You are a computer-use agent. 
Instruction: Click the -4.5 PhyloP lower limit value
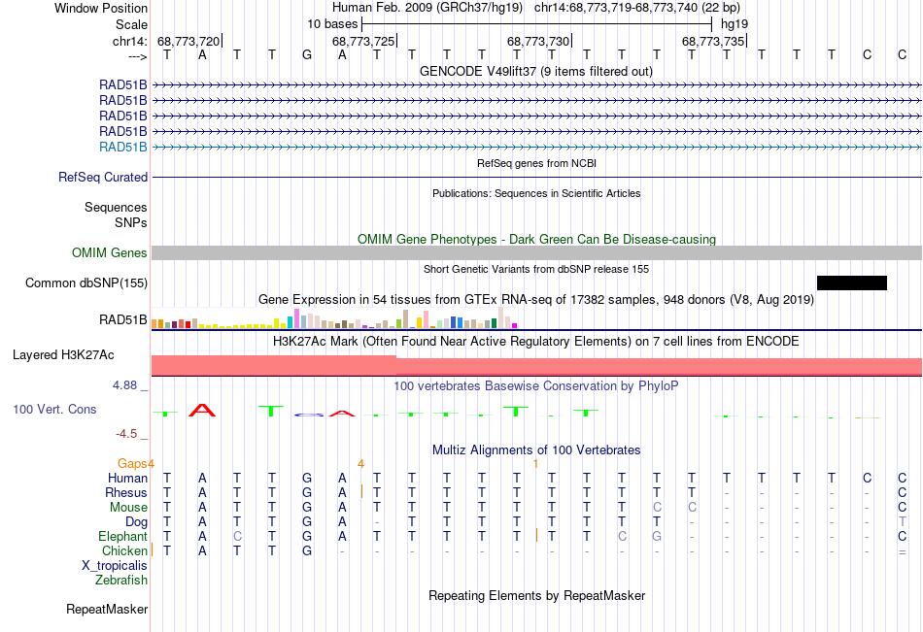(x=126, y=434)
